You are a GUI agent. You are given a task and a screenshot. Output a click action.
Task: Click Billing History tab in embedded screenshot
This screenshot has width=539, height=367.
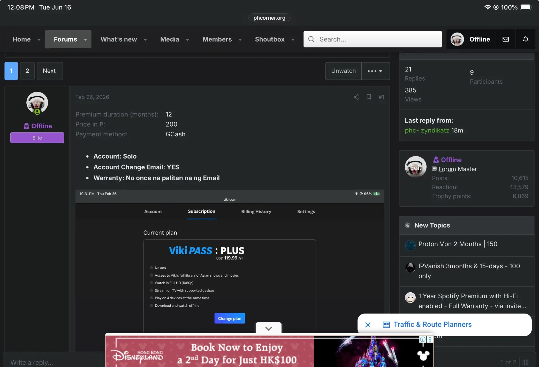tap(256, 212)
